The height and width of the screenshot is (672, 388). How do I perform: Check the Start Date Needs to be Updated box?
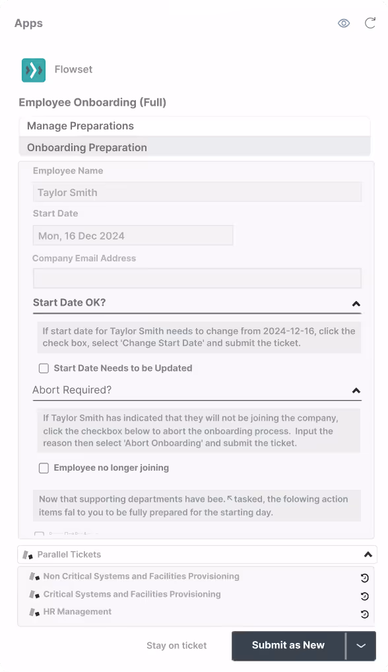click(x=44, y=368)
